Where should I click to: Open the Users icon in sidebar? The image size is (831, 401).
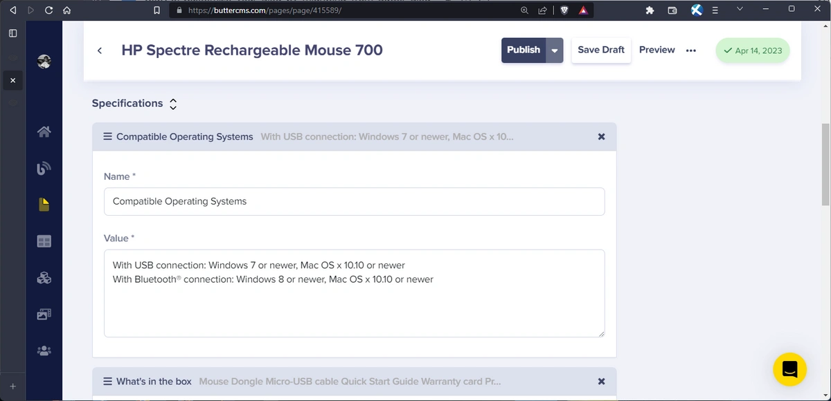click(x=44, y=351)
